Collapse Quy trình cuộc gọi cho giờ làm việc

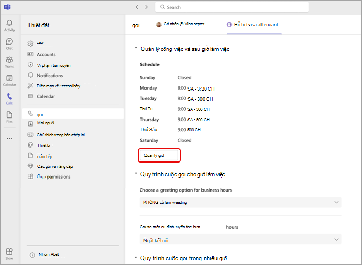click(x=136, y=173)
